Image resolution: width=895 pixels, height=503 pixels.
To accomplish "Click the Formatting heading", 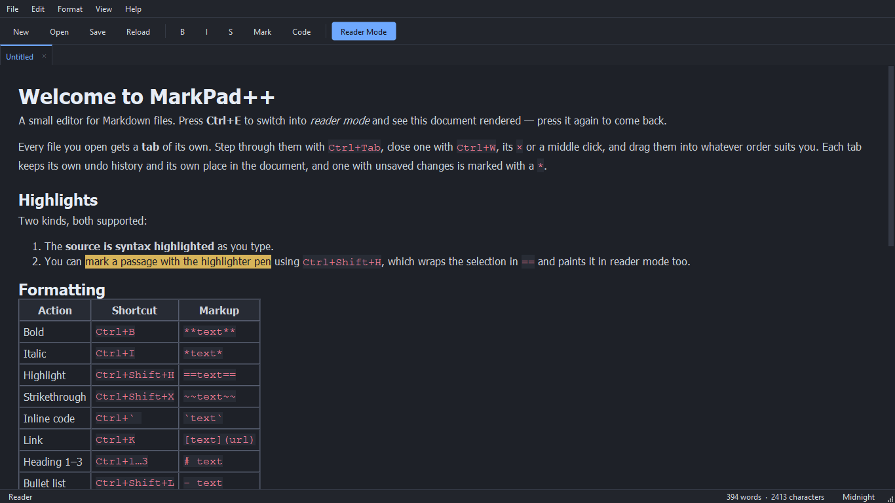I will tap(62, 289).
